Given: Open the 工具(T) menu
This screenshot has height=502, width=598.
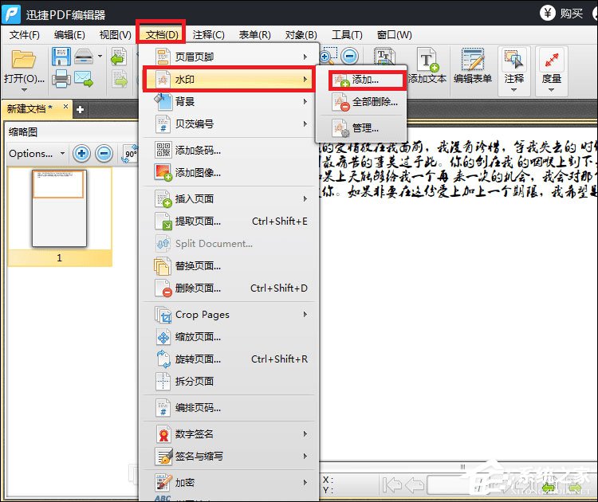Looking at the screenshot, I should tap(347, 35).
